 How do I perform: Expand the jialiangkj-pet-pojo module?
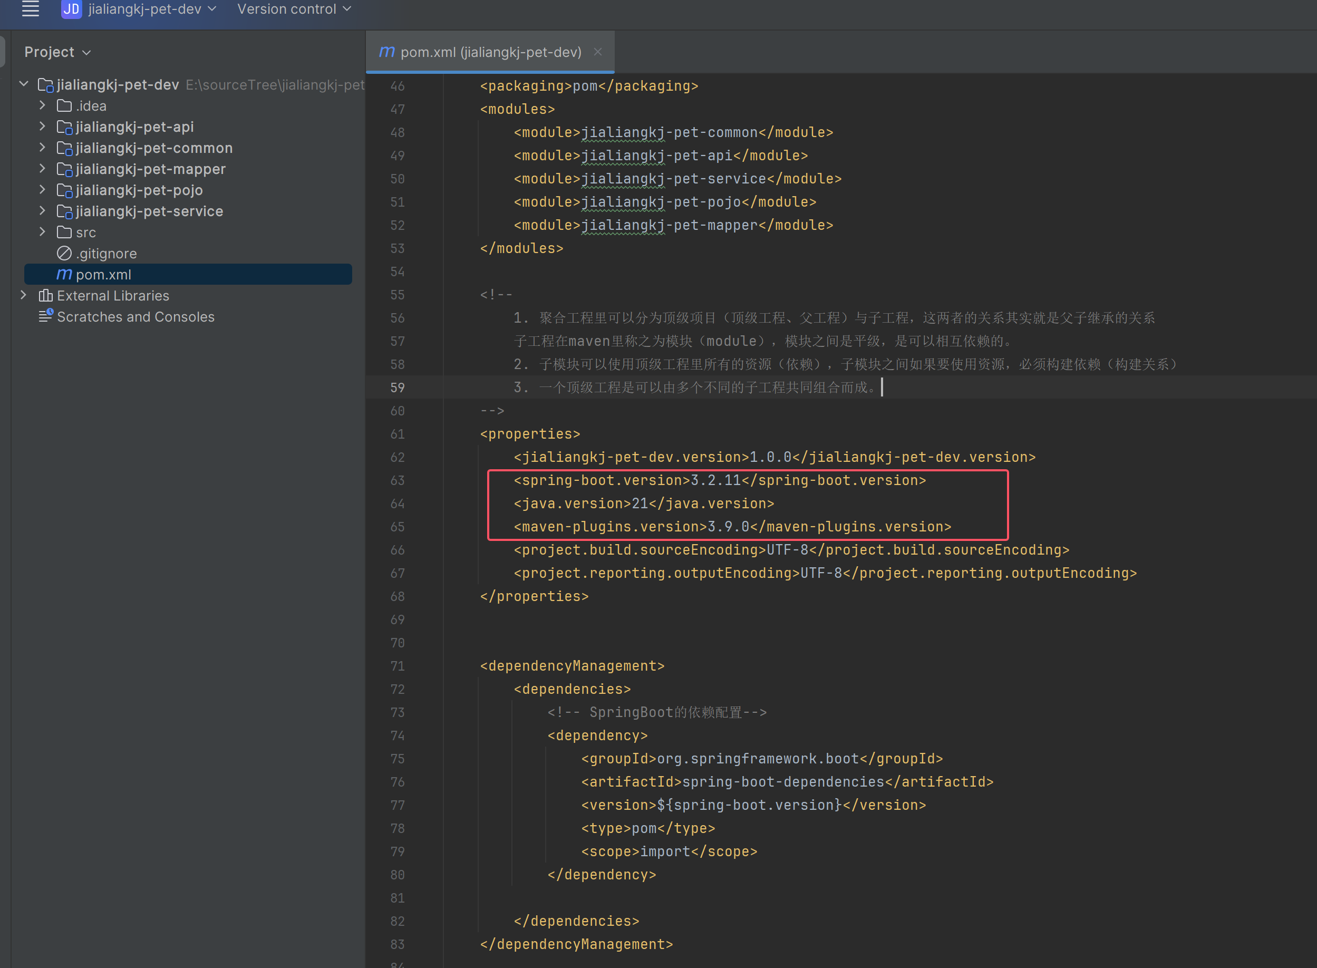42,189
